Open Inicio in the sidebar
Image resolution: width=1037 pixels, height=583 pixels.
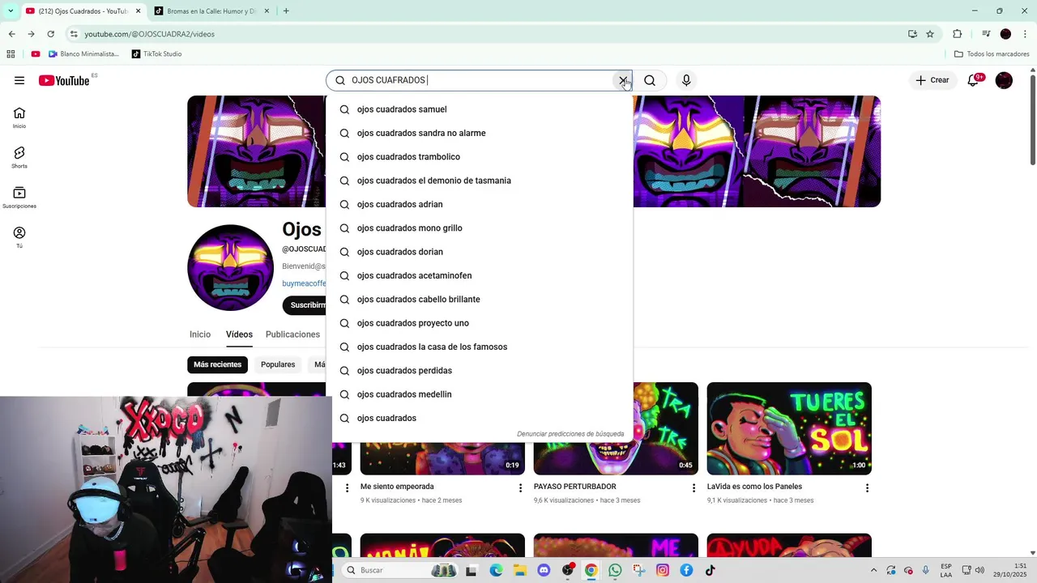tap(19, 117)
